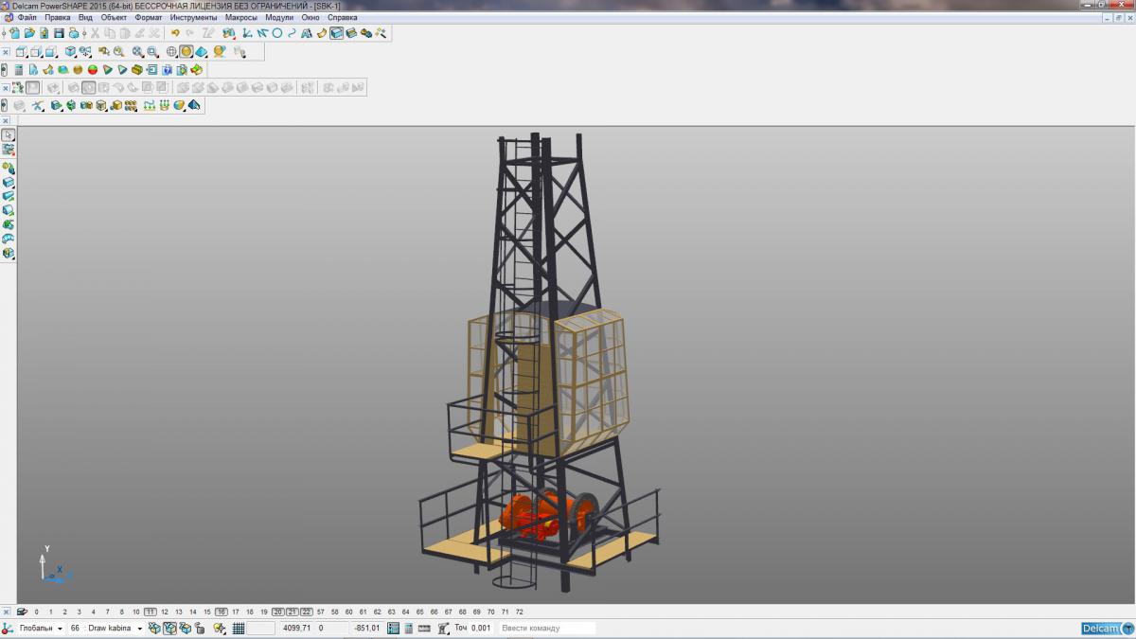Image resolution: width=1136 pixels, height=639 pixels.
Task: Click the 'Ввести команду' command input field
Action: 548,628
